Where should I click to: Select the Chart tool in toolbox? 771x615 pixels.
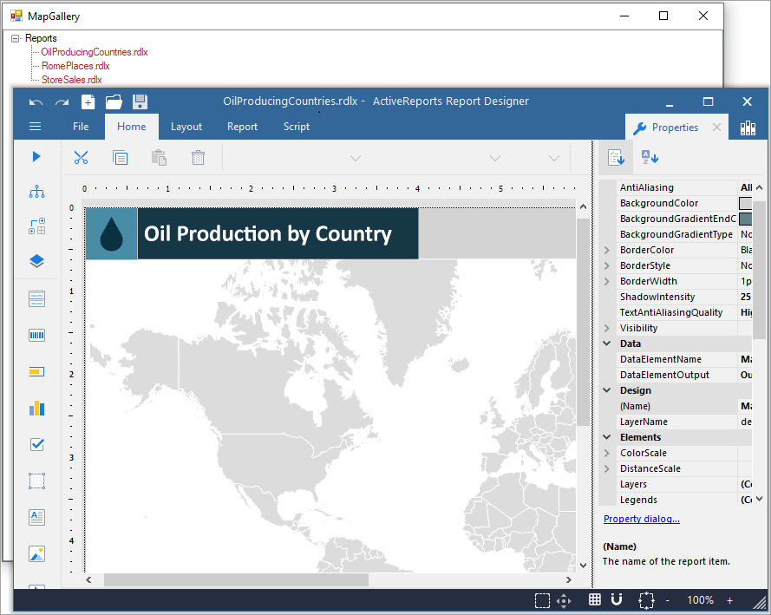pos(37,409)
